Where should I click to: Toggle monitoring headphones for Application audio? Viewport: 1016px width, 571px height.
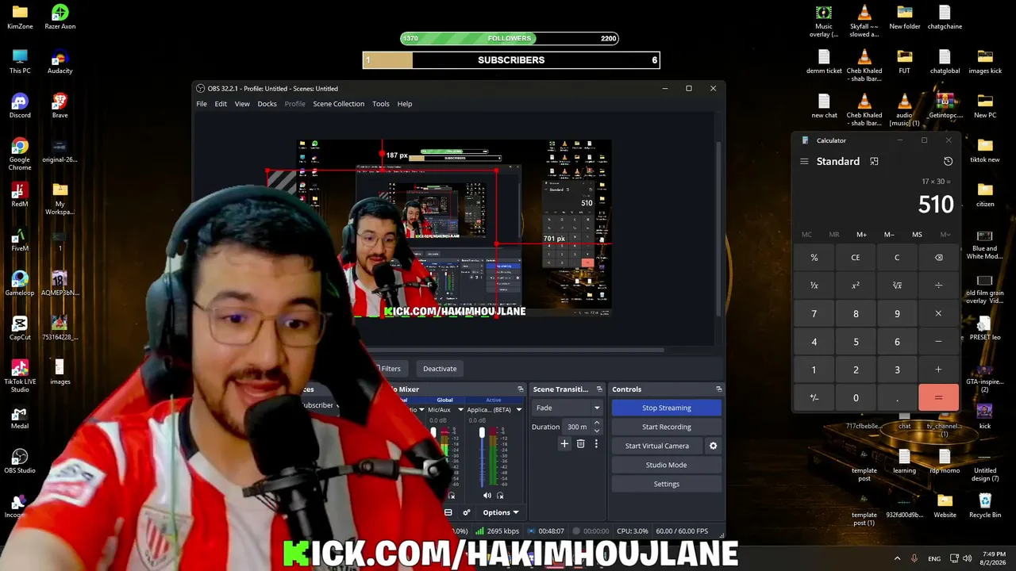coord(500,496)
